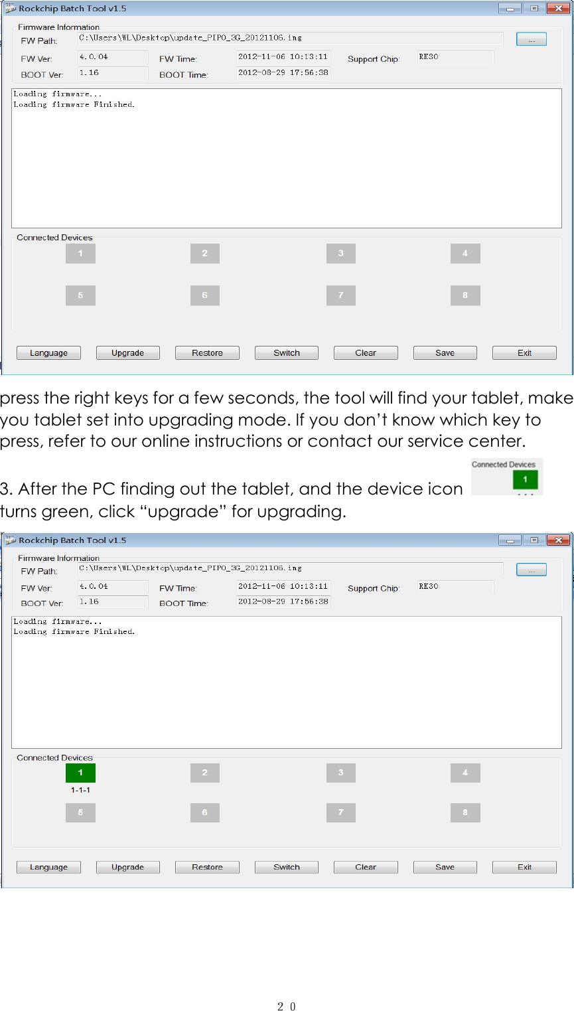This screenshot has width=574, height=1011.
Task: Click device slot 8 in Connected Devices
Action: (465, 295)
